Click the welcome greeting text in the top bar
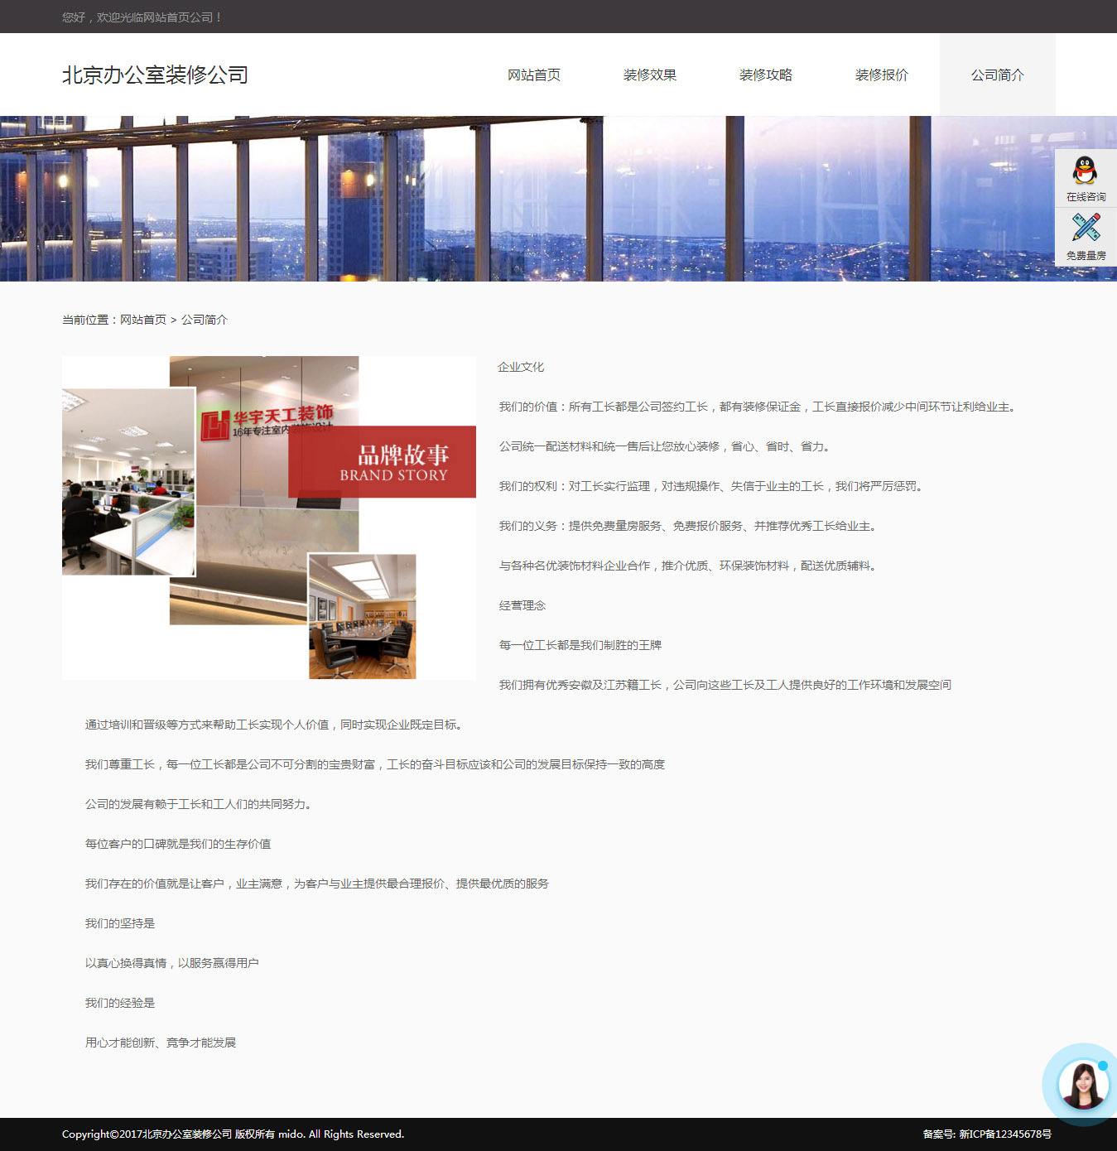This screenshot has height=1151, width=1117. (142, 17)
